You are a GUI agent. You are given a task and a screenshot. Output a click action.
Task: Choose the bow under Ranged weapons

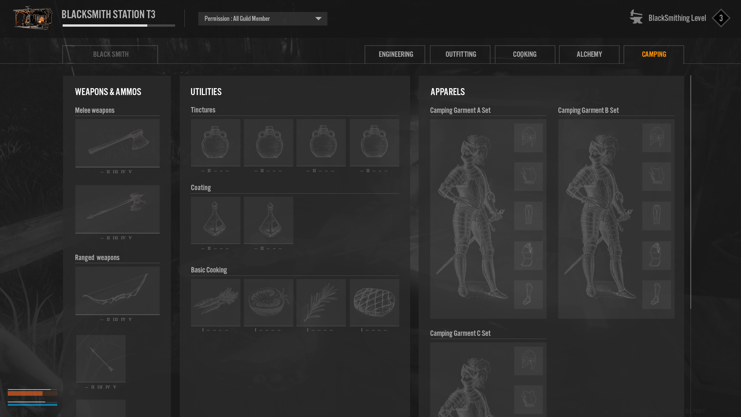(117, 291)
